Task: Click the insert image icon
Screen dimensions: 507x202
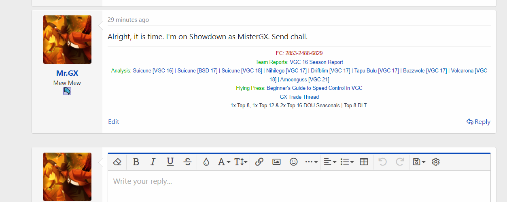Action: 276,162
